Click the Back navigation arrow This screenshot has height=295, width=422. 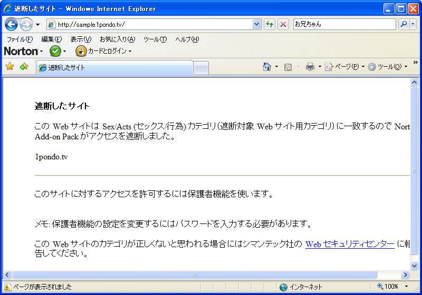click(11, 24)
